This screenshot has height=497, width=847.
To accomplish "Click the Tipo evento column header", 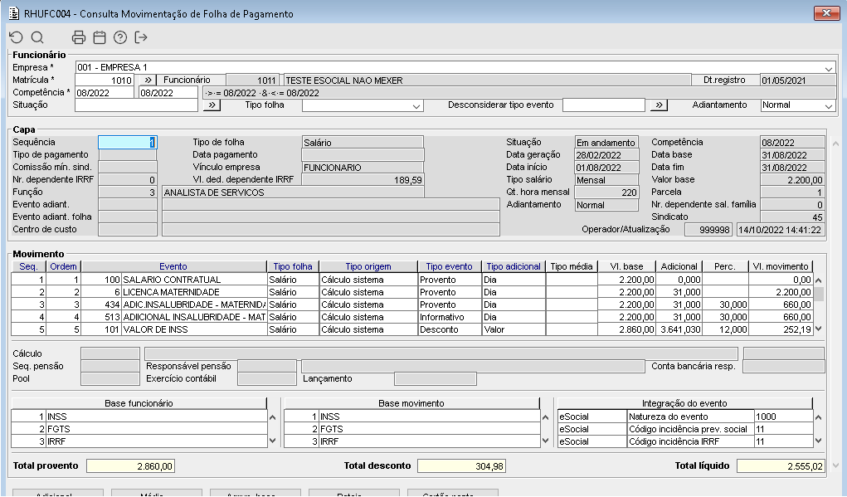I will coord(450,266).
